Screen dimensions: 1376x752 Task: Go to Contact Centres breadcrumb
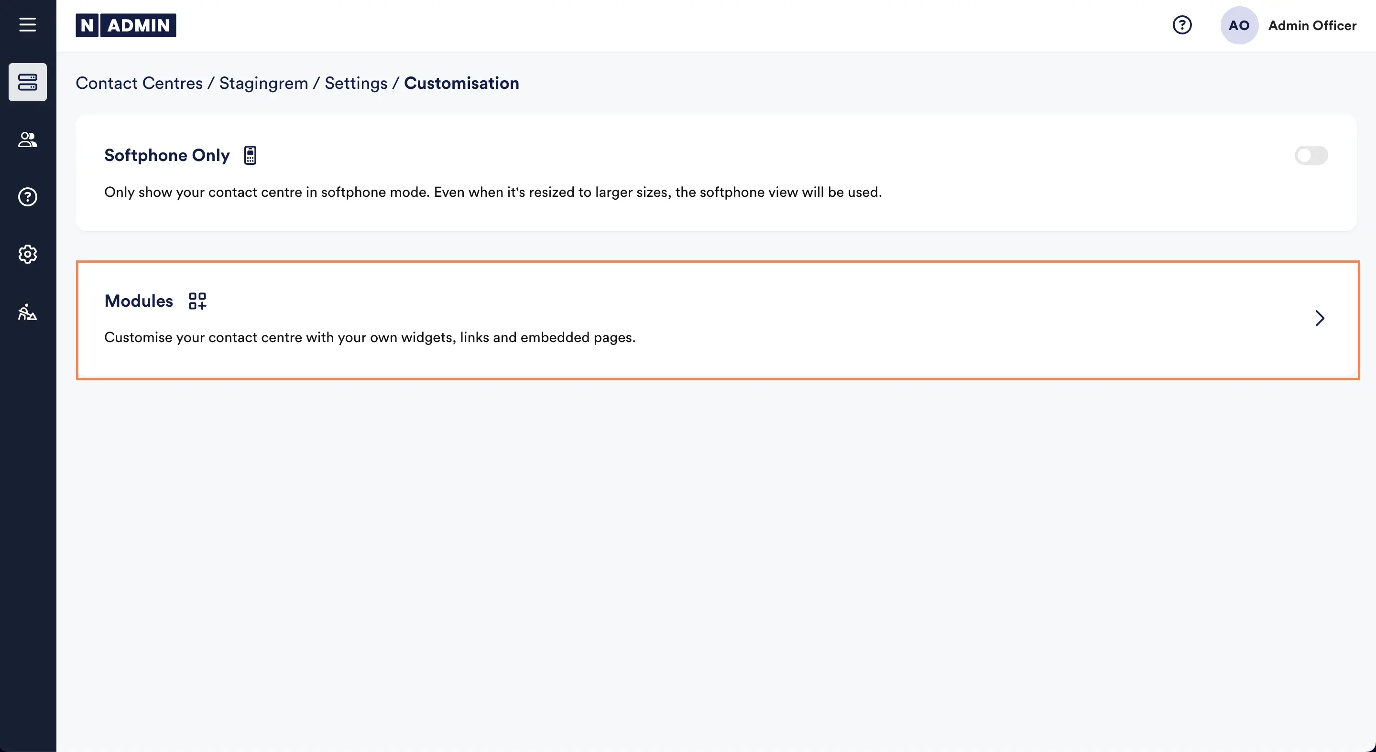pos(139,83)
